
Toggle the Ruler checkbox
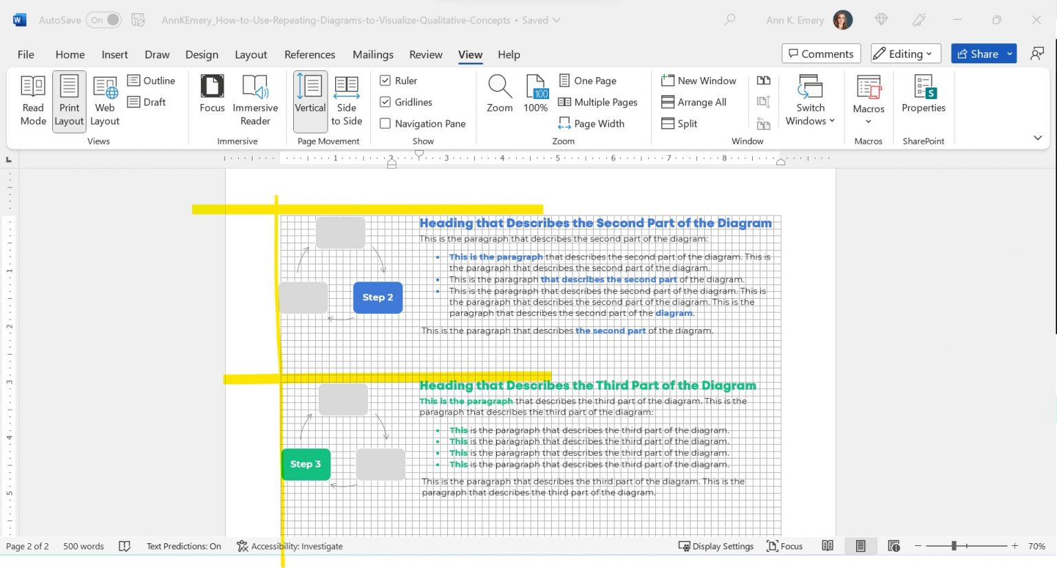pyautogui.click(x=386, y=81)
